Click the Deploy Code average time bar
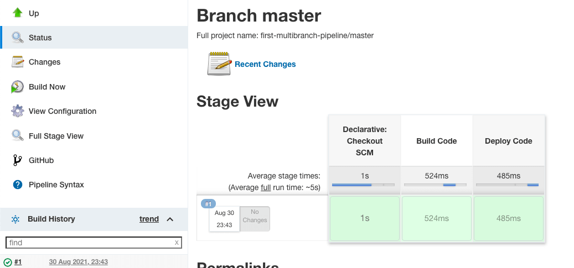This screenshot has width=574, height=268. coord(508,185)
